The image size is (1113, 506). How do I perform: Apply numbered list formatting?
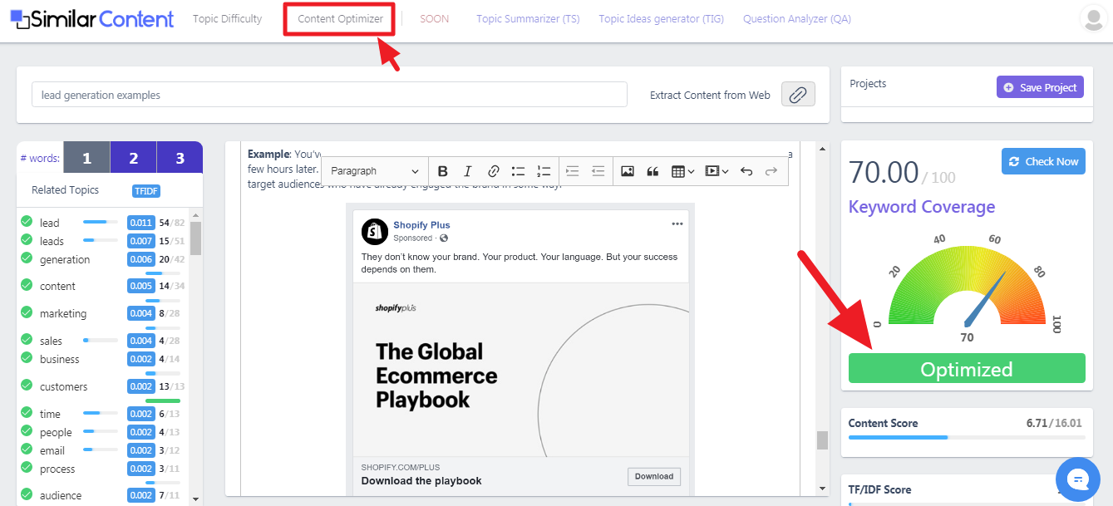click(x=544, y=171)
